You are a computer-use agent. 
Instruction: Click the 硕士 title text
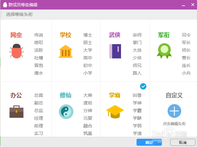[88, 43]
